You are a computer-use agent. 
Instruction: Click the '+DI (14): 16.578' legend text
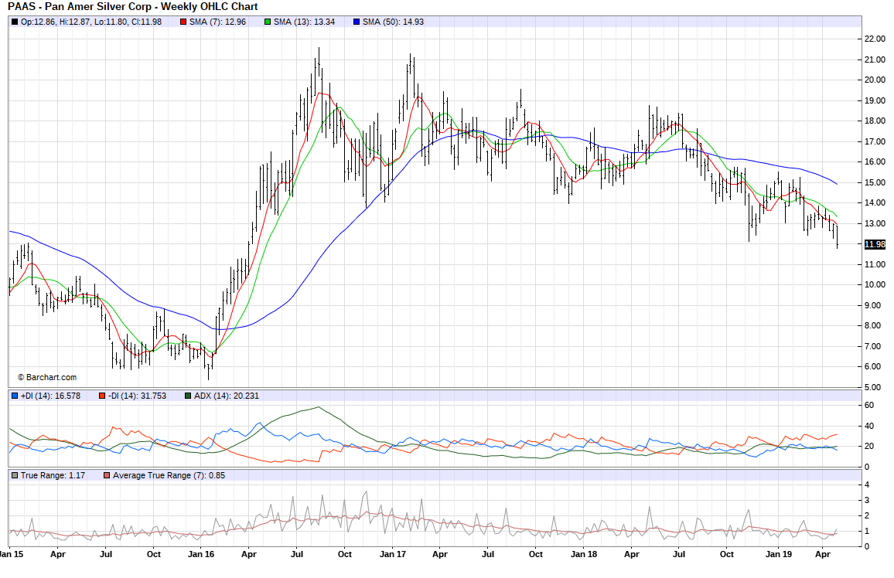click(51, 396)
